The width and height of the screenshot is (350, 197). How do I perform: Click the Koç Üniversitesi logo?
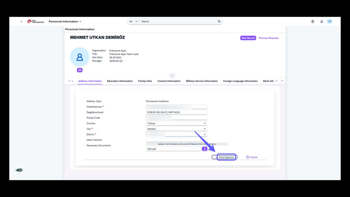coord(36,22)
